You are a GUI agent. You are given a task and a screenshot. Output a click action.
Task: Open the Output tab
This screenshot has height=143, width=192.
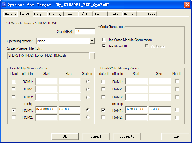click(x=40, y=14)
